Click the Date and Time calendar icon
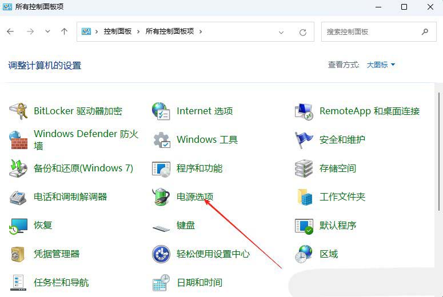Image resolution: width=443 pixels, height=297 pixels. 161,283
